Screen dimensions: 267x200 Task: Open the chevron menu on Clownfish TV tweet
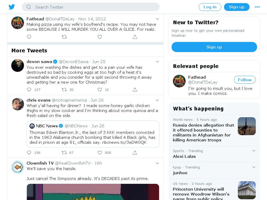157,163
